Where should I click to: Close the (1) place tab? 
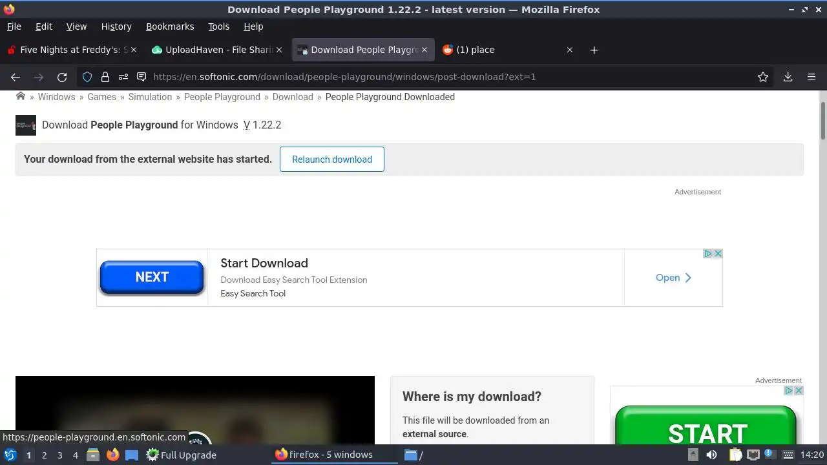pos(570,50)
